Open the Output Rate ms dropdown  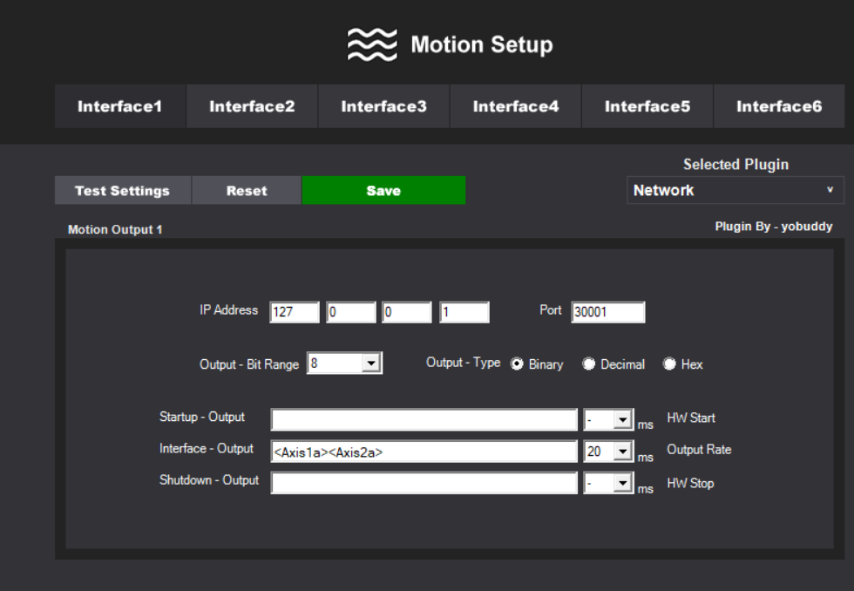coord(622,452)
